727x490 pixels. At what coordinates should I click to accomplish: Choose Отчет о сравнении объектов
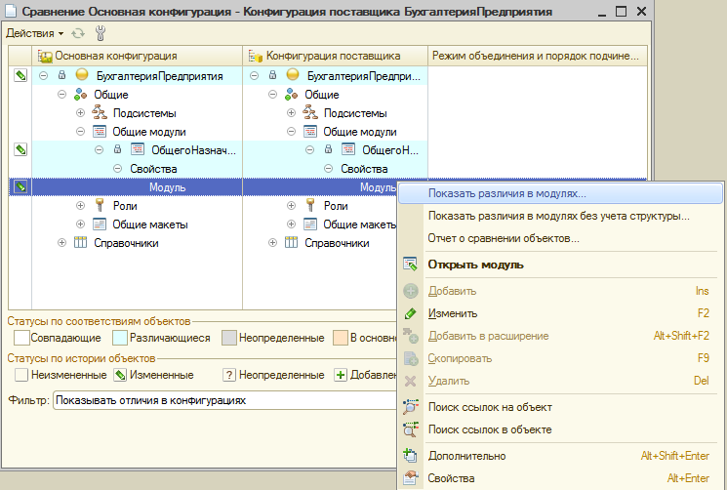click(560, 238)
